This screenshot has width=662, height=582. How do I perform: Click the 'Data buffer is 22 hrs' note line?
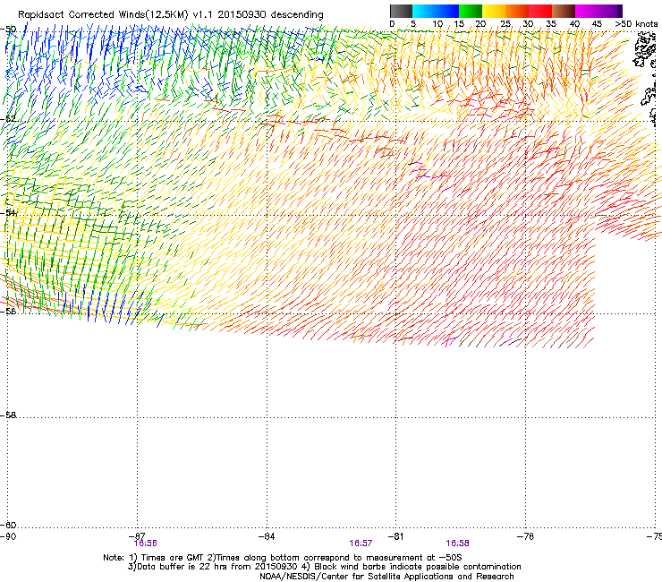pyautogui.click(x=324, y=567)
